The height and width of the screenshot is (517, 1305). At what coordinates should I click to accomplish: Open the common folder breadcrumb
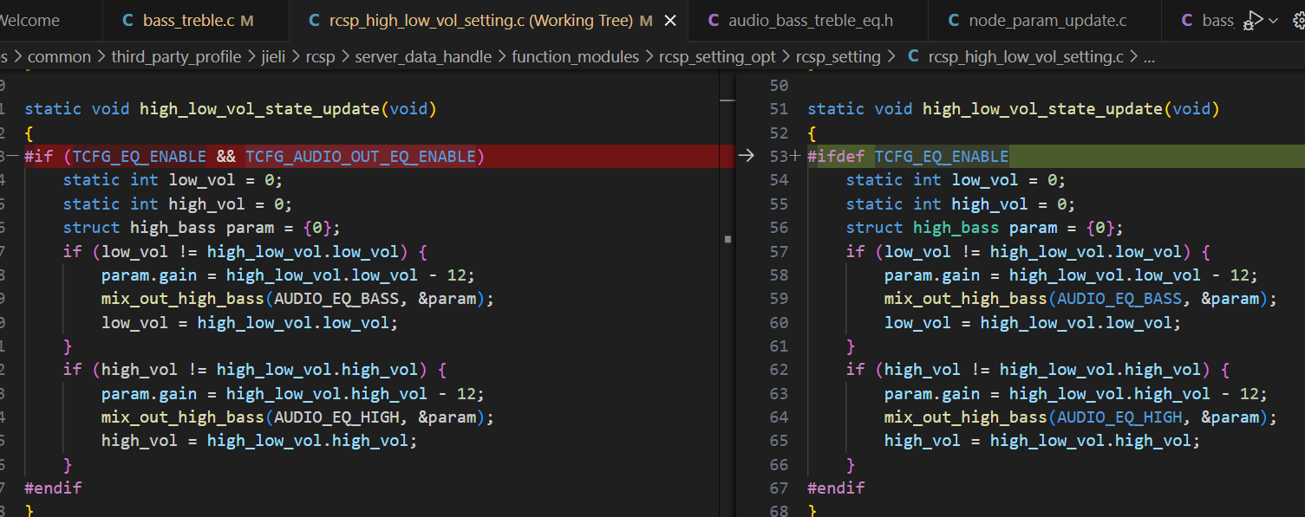[59, 57]
